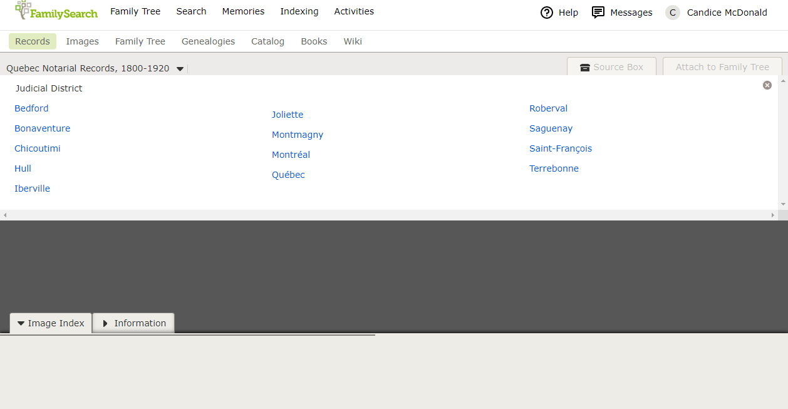Open the Memories menu
The height and width of the screenshot is (409, 788).
point(243,11)
